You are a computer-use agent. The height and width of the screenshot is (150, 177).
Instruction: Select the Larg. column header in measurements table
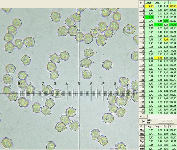pos(157,2)
